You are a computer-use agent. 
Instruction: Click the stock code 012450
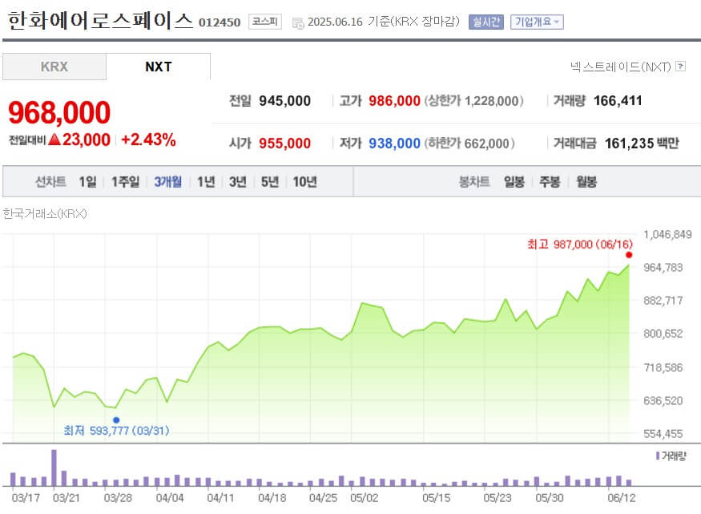pyautogui.click(x=220, y=22)
